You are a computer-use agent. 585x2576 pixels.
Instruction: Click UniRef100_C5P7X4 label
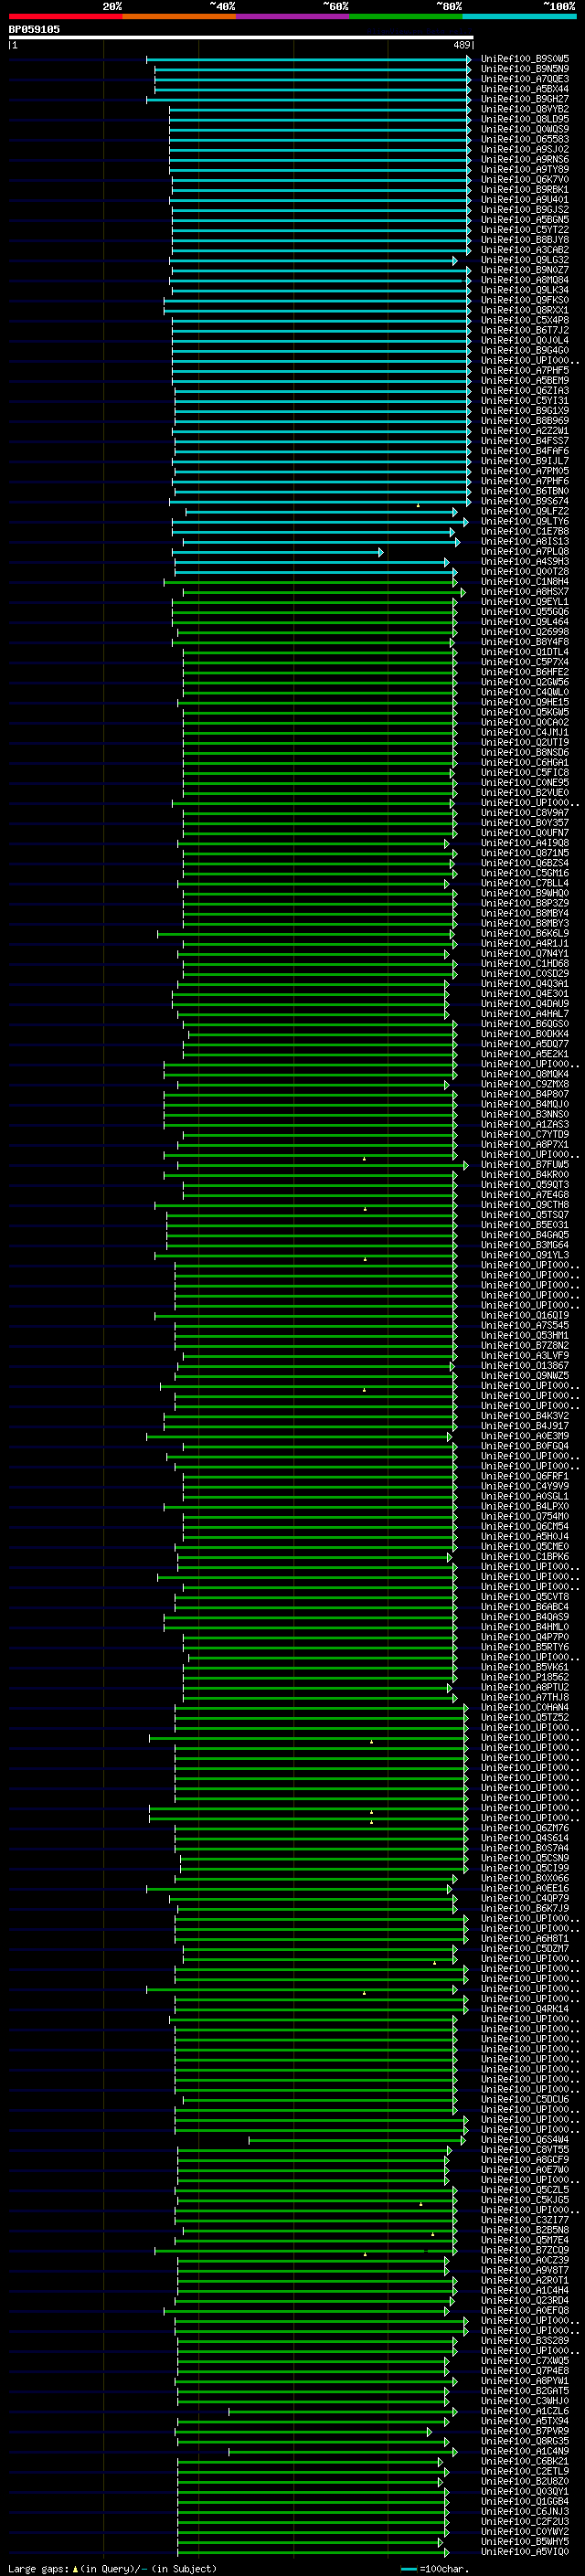point(524,662)
